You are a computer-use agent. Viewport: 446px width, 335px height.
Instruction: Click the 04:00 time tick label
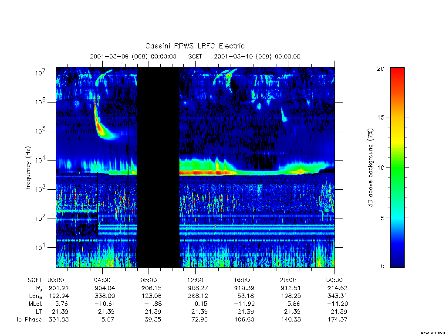click(x=102, y=280)
